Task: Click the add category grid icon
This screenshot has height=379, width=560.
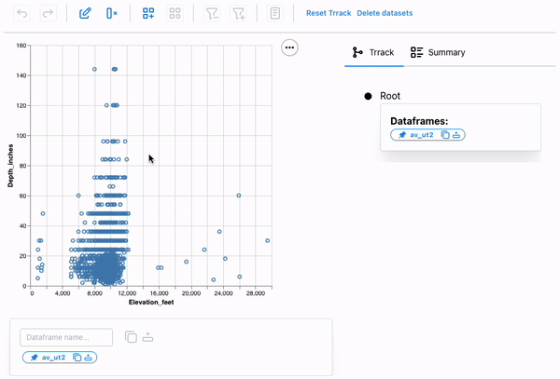Action: [x=148, y=14]
